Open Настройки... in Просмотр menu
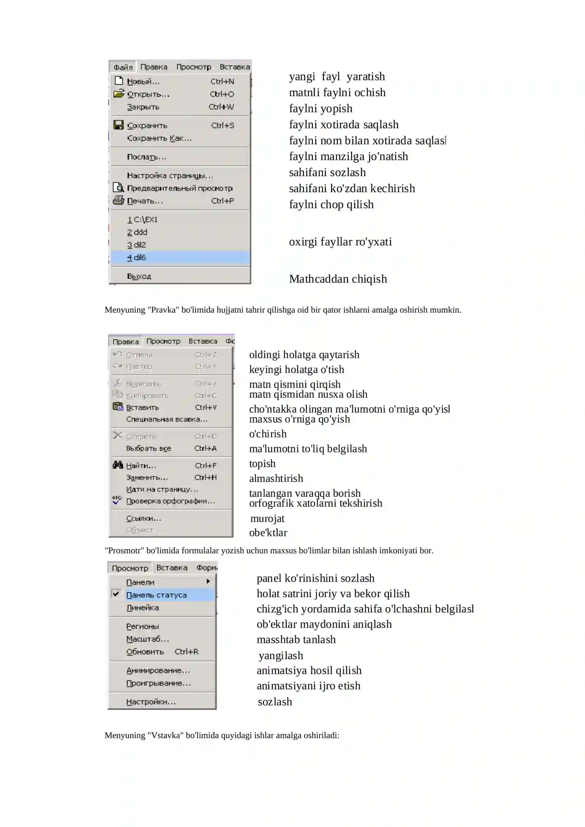The image size is (585, 827). click(x=162, y=701)
